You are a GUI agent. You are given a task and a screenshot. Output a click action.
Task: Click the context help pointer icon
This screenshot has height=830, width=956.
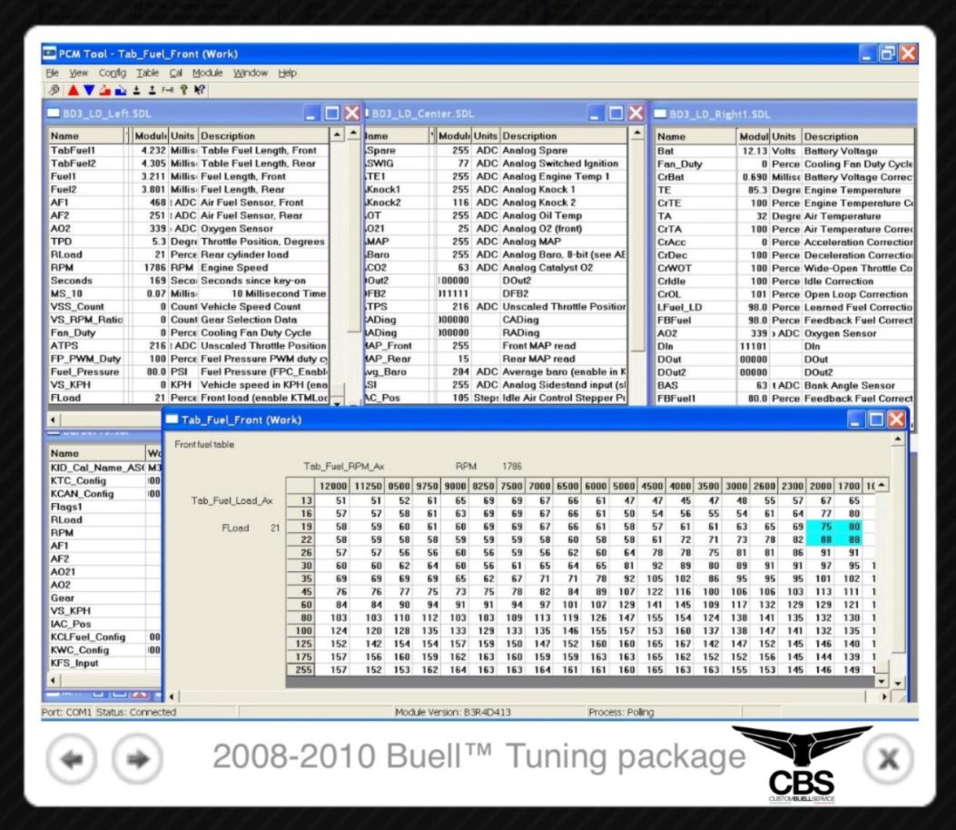(200, 90)
